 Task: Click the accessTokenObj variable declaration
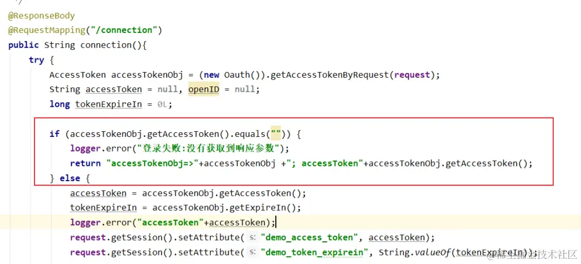(148, 75)
